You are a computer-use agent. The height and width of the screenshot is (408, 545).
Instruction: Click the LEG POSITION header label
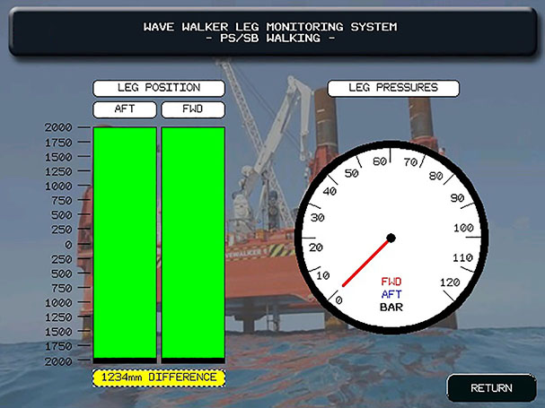click(x=159, y=88)
